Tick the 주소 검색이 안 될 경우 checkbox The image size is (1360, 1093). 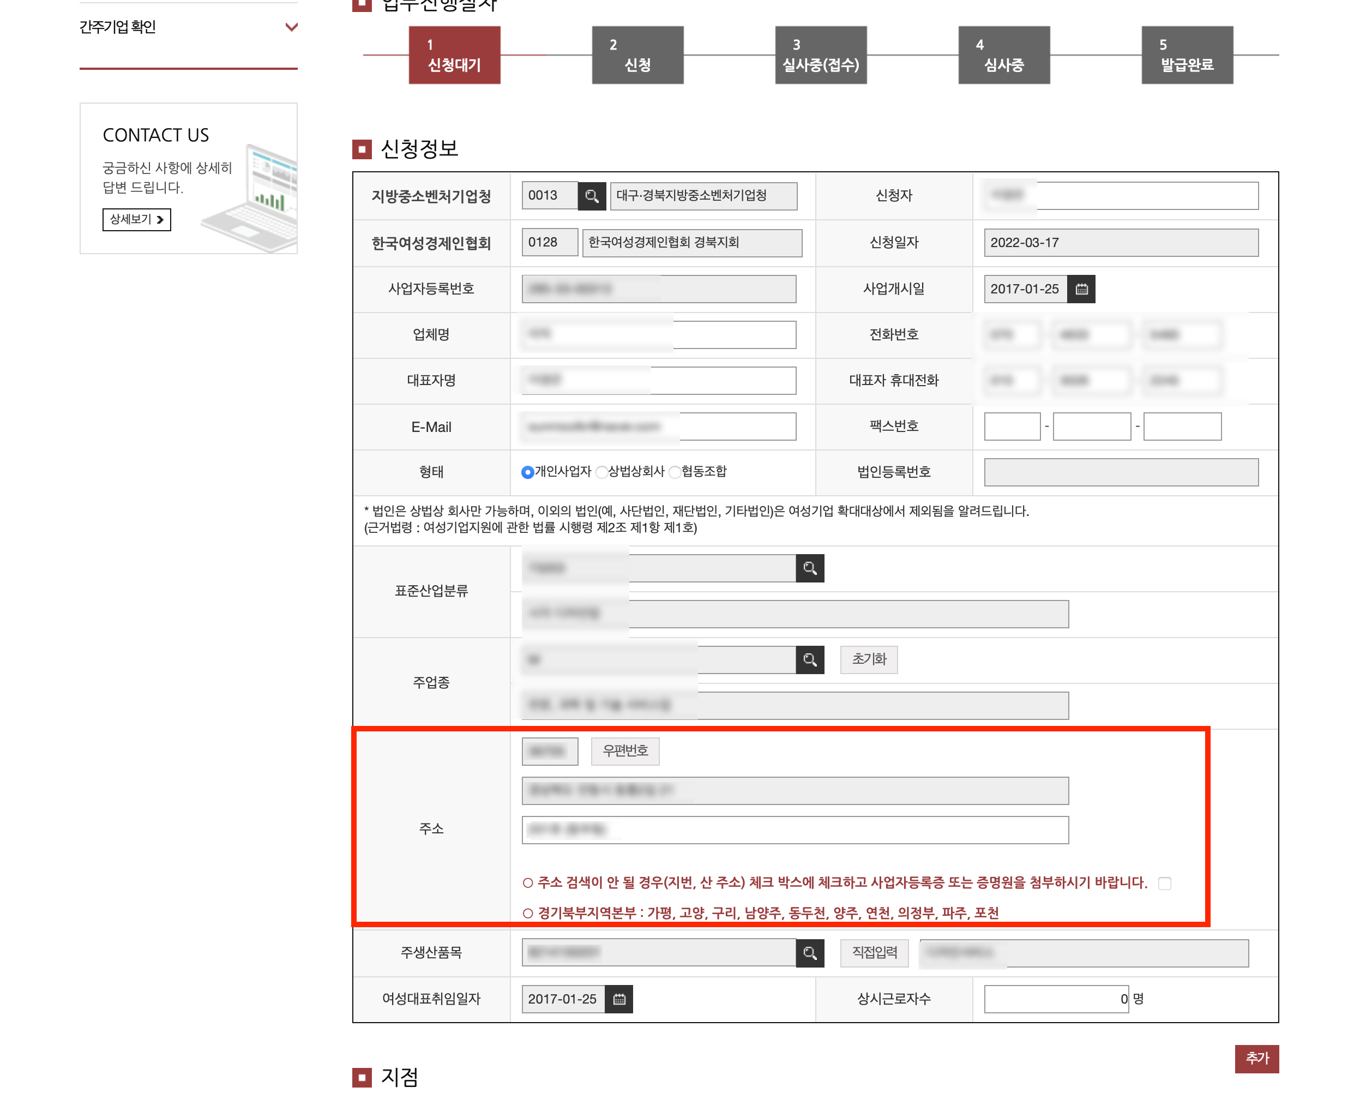click(x=1164, y=883)
